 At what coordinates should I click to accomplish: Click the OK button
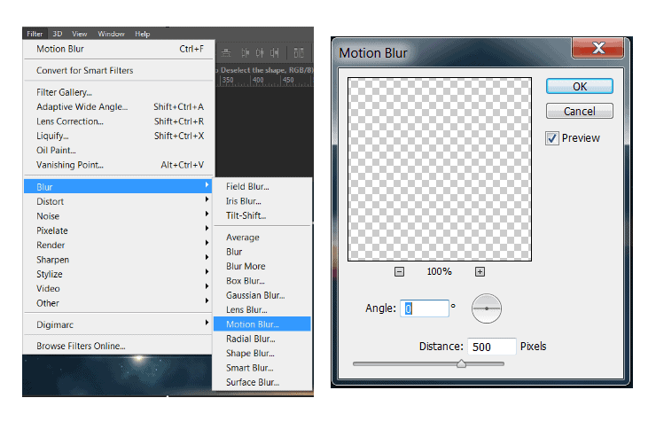[580, 86]
